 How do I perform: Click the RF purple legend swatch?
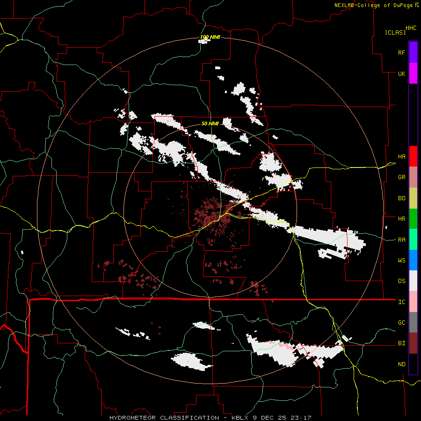[x=413, y=52]
